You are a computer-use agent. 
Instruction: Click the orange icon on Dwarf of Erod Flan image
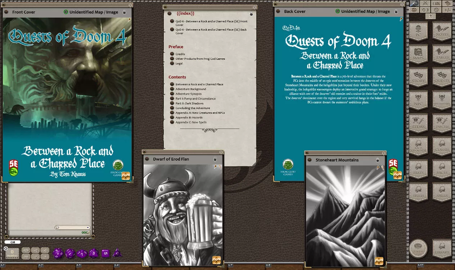point(216,260)
